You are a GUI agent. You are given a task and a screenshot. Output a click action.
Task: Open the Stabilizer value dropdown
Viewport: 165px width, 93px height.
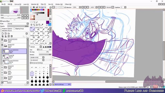(x=125, y=7)
